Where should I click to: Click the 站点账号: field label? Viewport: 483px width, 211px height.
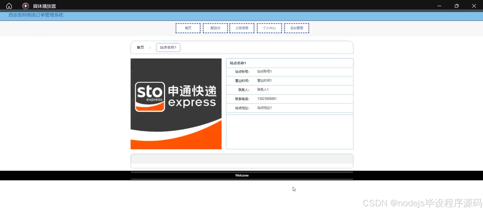click(242, 72)
